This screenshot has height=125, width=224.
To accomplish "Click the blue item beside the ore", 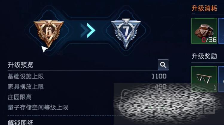I will 221,31.
